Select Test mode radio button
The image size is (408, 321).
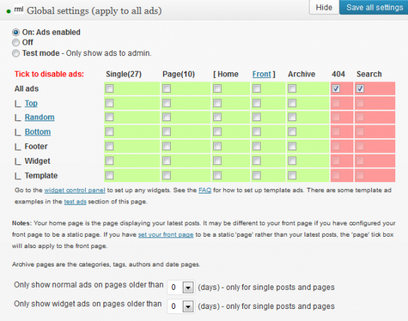point(16,53)
